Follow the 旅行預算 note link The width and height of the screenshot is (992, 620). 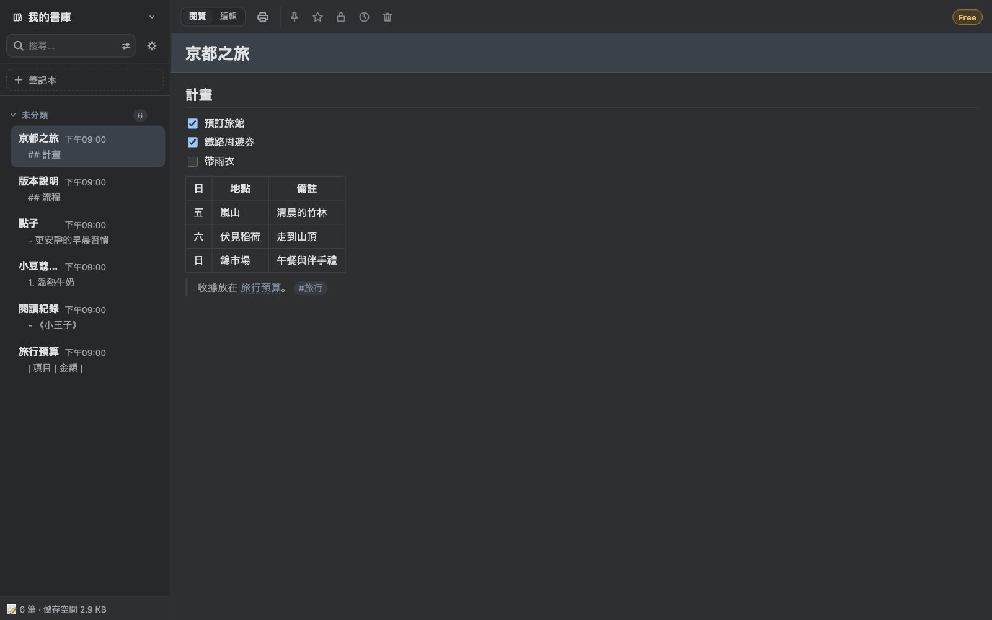(260, 288)
